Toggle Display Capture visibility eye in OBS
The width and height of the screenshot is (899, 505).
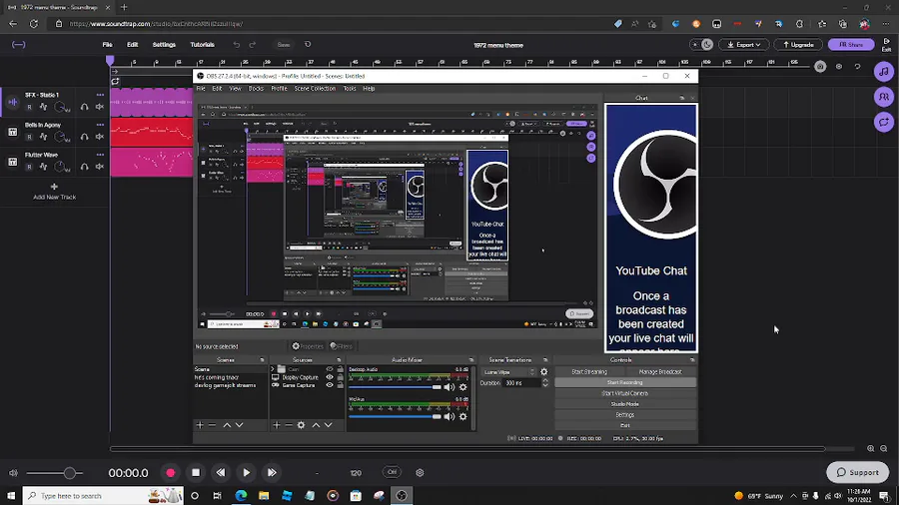[x=330, y=377]
